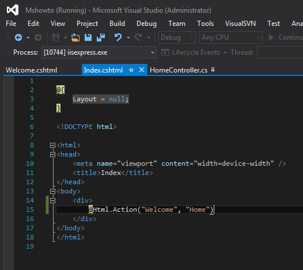This screenshot has height=270, width=303.
Task: Place cursor on the title Index line
Action: (x=113, y=173)
